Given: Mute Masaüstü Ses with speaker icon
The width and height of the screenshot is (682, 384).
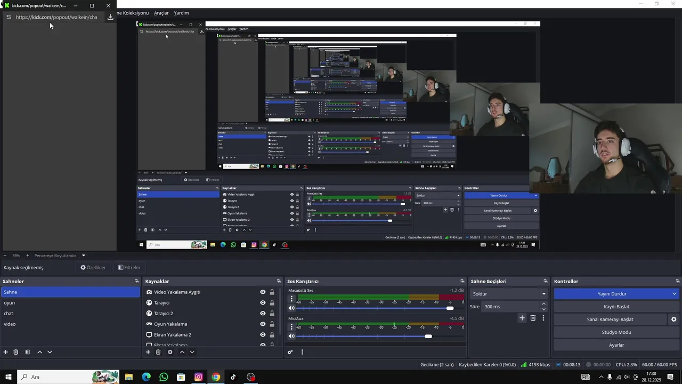Looking at the screenshot, I should point(291,308).
